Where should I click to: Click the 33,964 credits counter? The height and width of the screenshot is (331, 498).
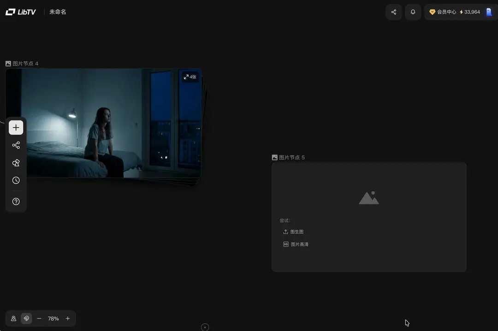click(470, 12)
